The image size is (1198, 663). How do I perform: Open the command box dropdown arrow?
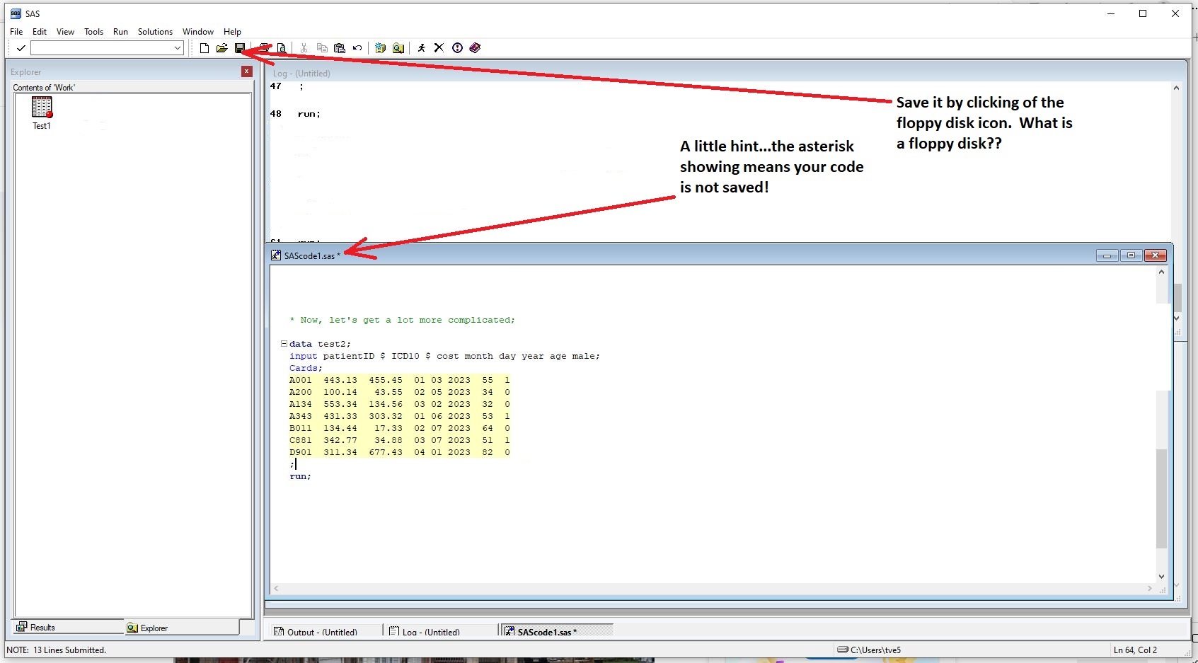click(x=178, y=48)
